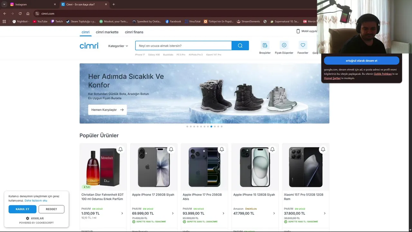Open Twitch bookmark
The image size is (412, 232).
click(x=57, y=22)
